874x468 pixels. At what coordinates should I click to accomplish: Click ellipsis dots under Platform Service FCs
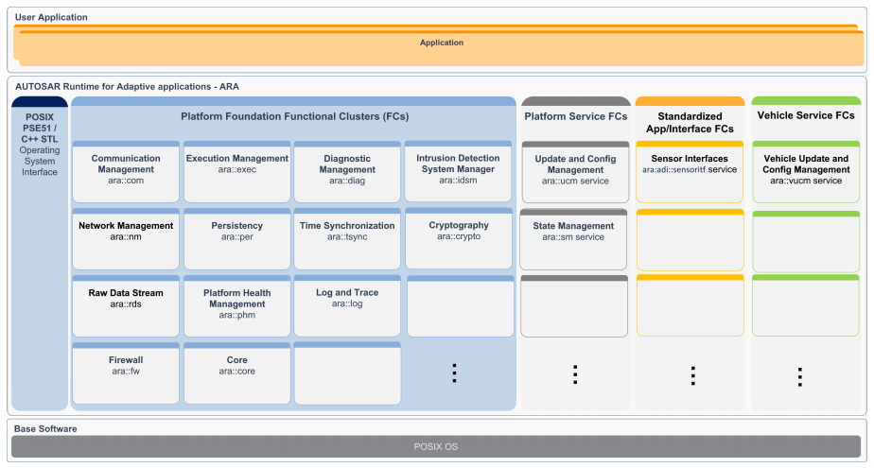(x=575, y=374)
